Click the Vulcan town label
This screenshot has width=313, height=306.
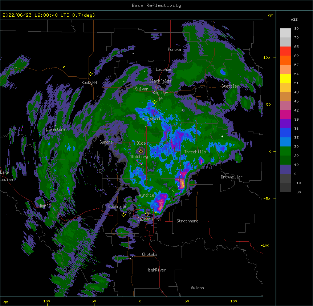pos(197,288)
